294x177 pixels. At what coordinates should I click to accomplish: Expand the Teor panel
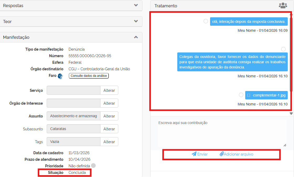136,21
